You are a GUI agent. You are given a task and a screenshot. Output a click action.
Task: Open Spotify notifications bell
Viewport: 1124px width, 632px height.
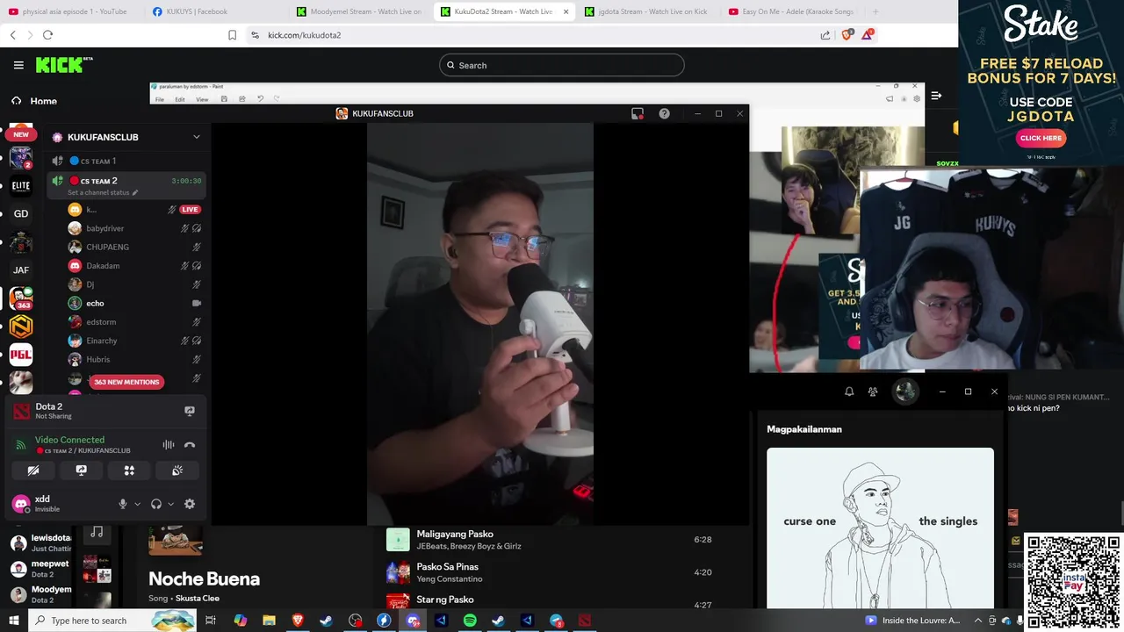[849, 391]
